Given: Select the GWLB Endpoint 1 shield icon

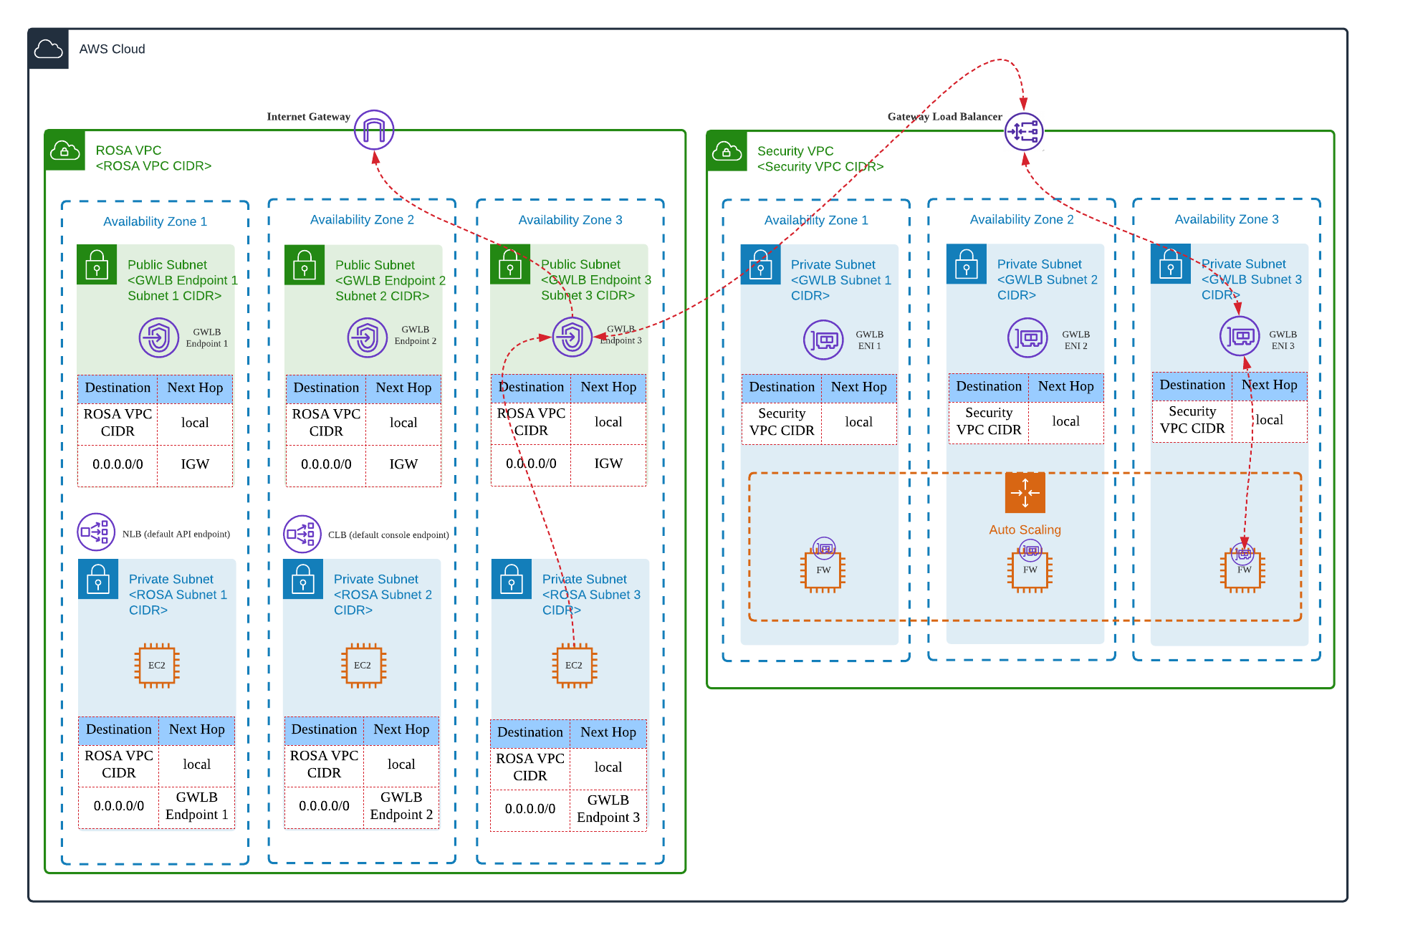Looking at the screenshot, I should 158,337.
